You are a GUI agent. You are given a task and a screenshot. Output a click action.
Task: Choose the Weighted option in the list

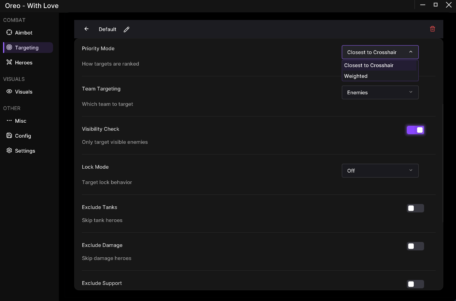tap(356, 76)
